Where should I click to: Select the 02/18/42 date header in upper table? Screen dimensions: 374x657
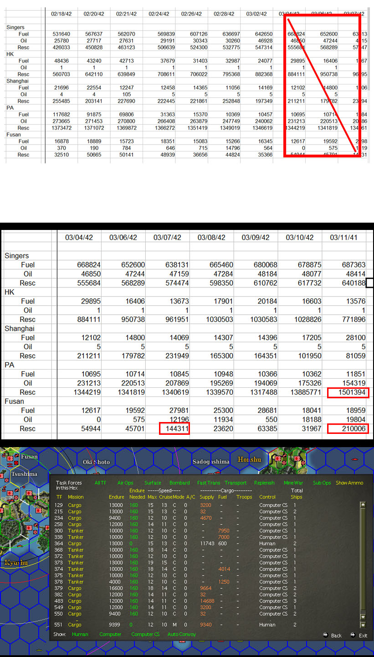[61, 14]
